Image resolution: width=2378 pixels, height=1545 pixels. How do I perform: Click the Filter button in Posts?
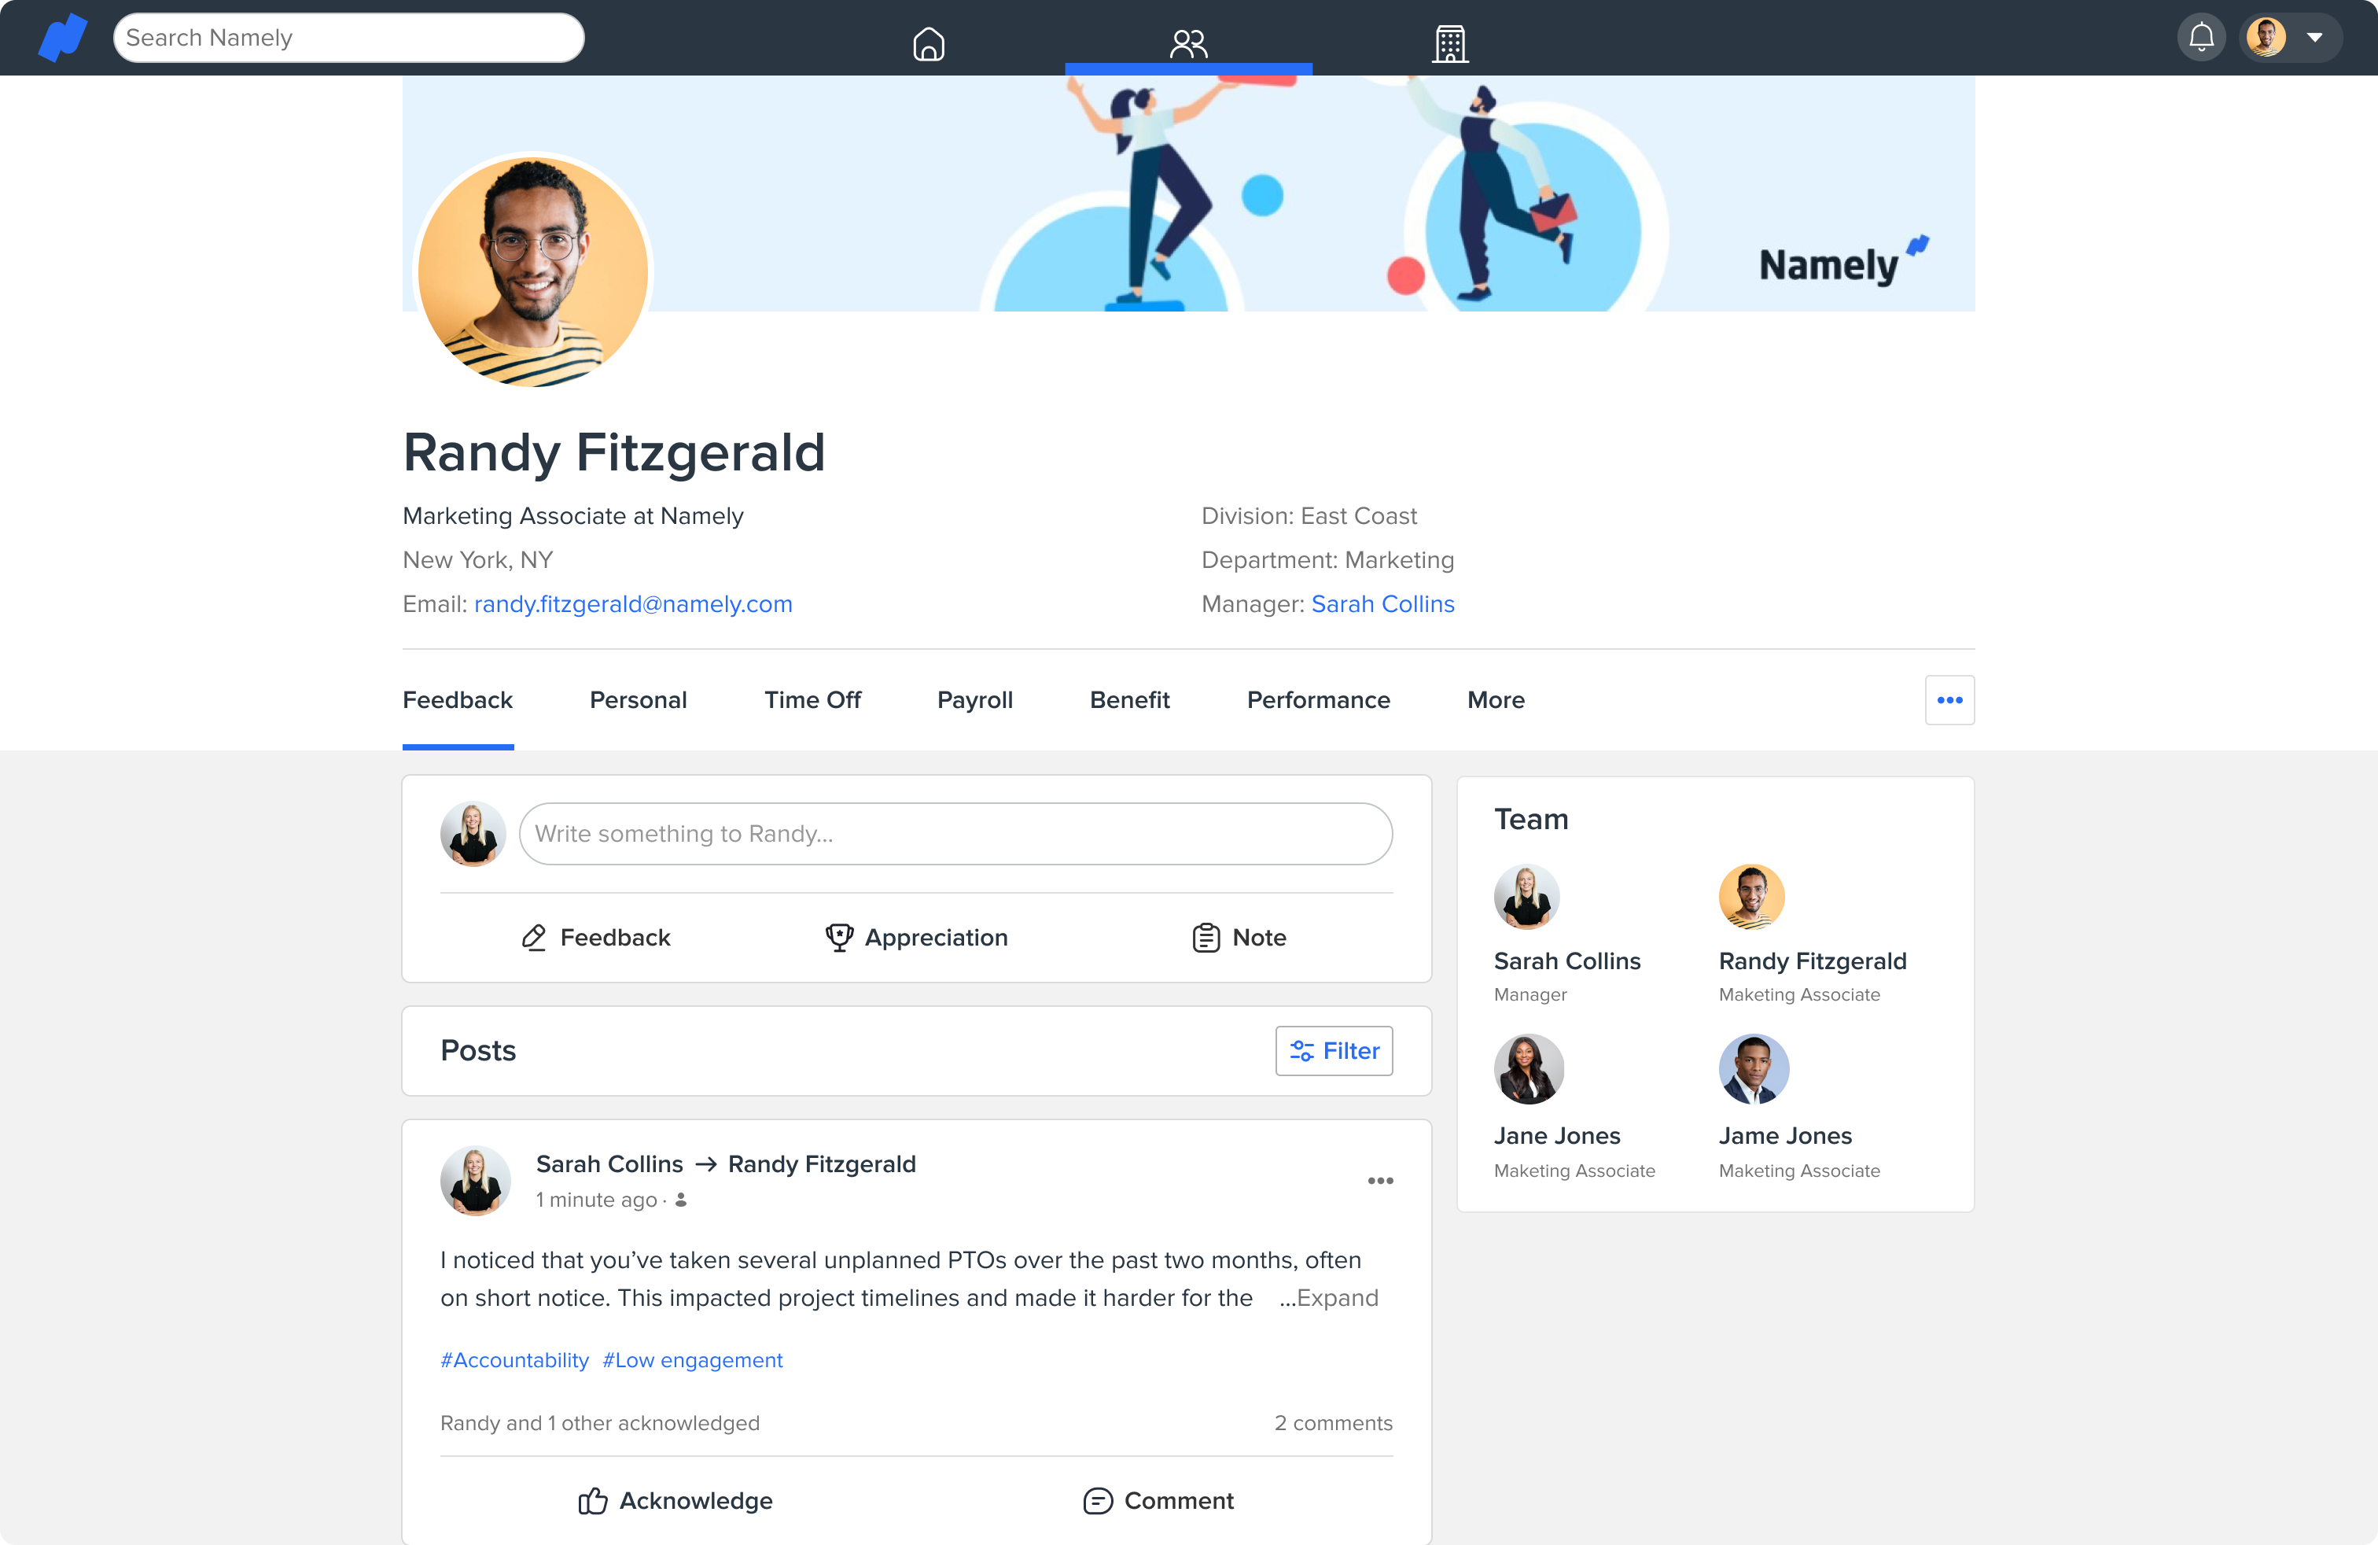pos(1333,1050)
